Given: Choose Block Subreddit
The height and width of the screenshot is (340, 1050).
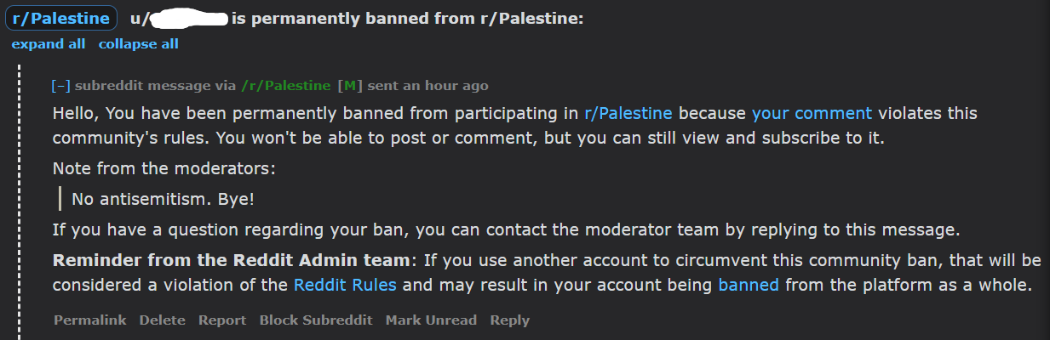Looking at the screenshot, I should point(316,320).
